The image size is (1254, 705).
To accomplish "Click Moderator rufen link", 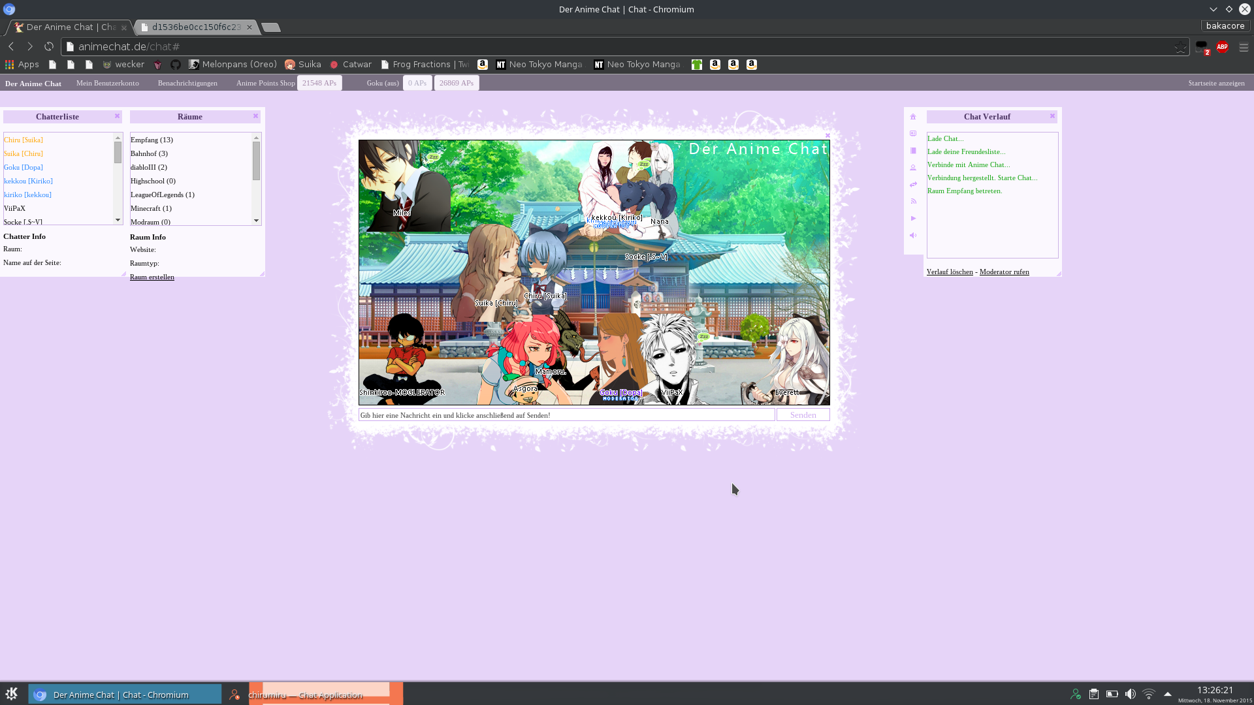I will (x=1005, y=272).
